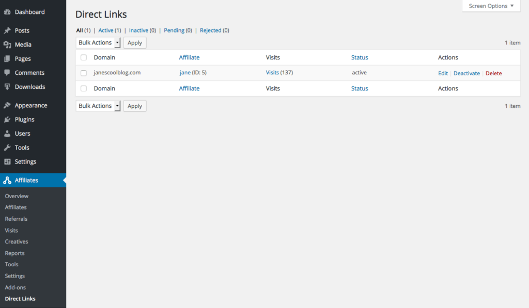The height and width of the screenshot is (308, 529).
Task: Sort by Affiliate column header
Action: (189, 57)
